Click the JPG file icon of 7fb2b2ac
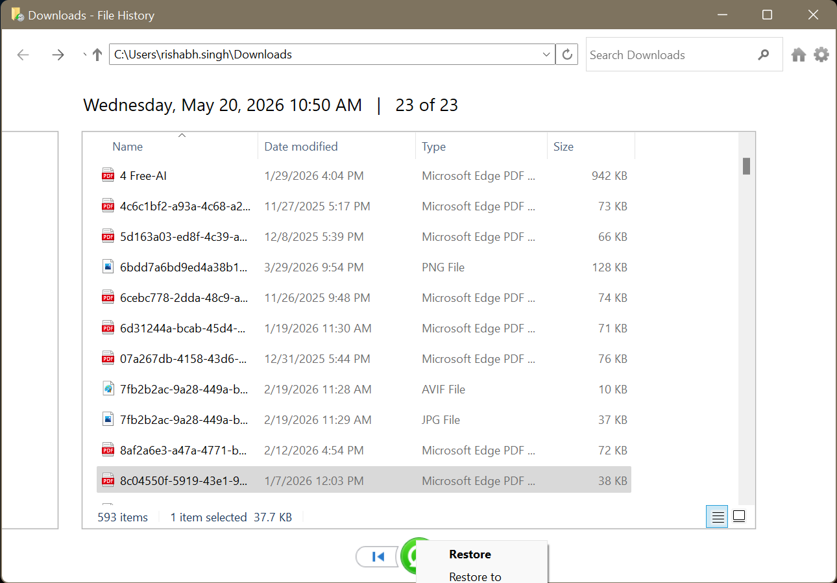This screenshot has width=837, height=583. [x=108, y=419]
